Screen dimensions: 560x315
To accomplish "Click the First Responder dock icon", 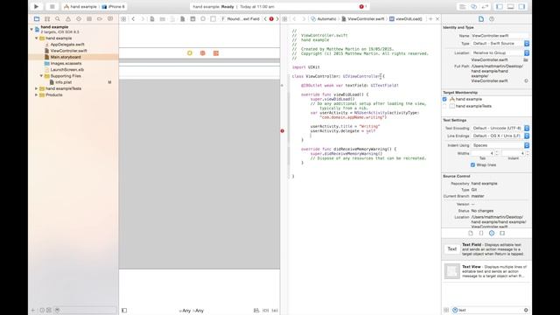I will 202,52.
